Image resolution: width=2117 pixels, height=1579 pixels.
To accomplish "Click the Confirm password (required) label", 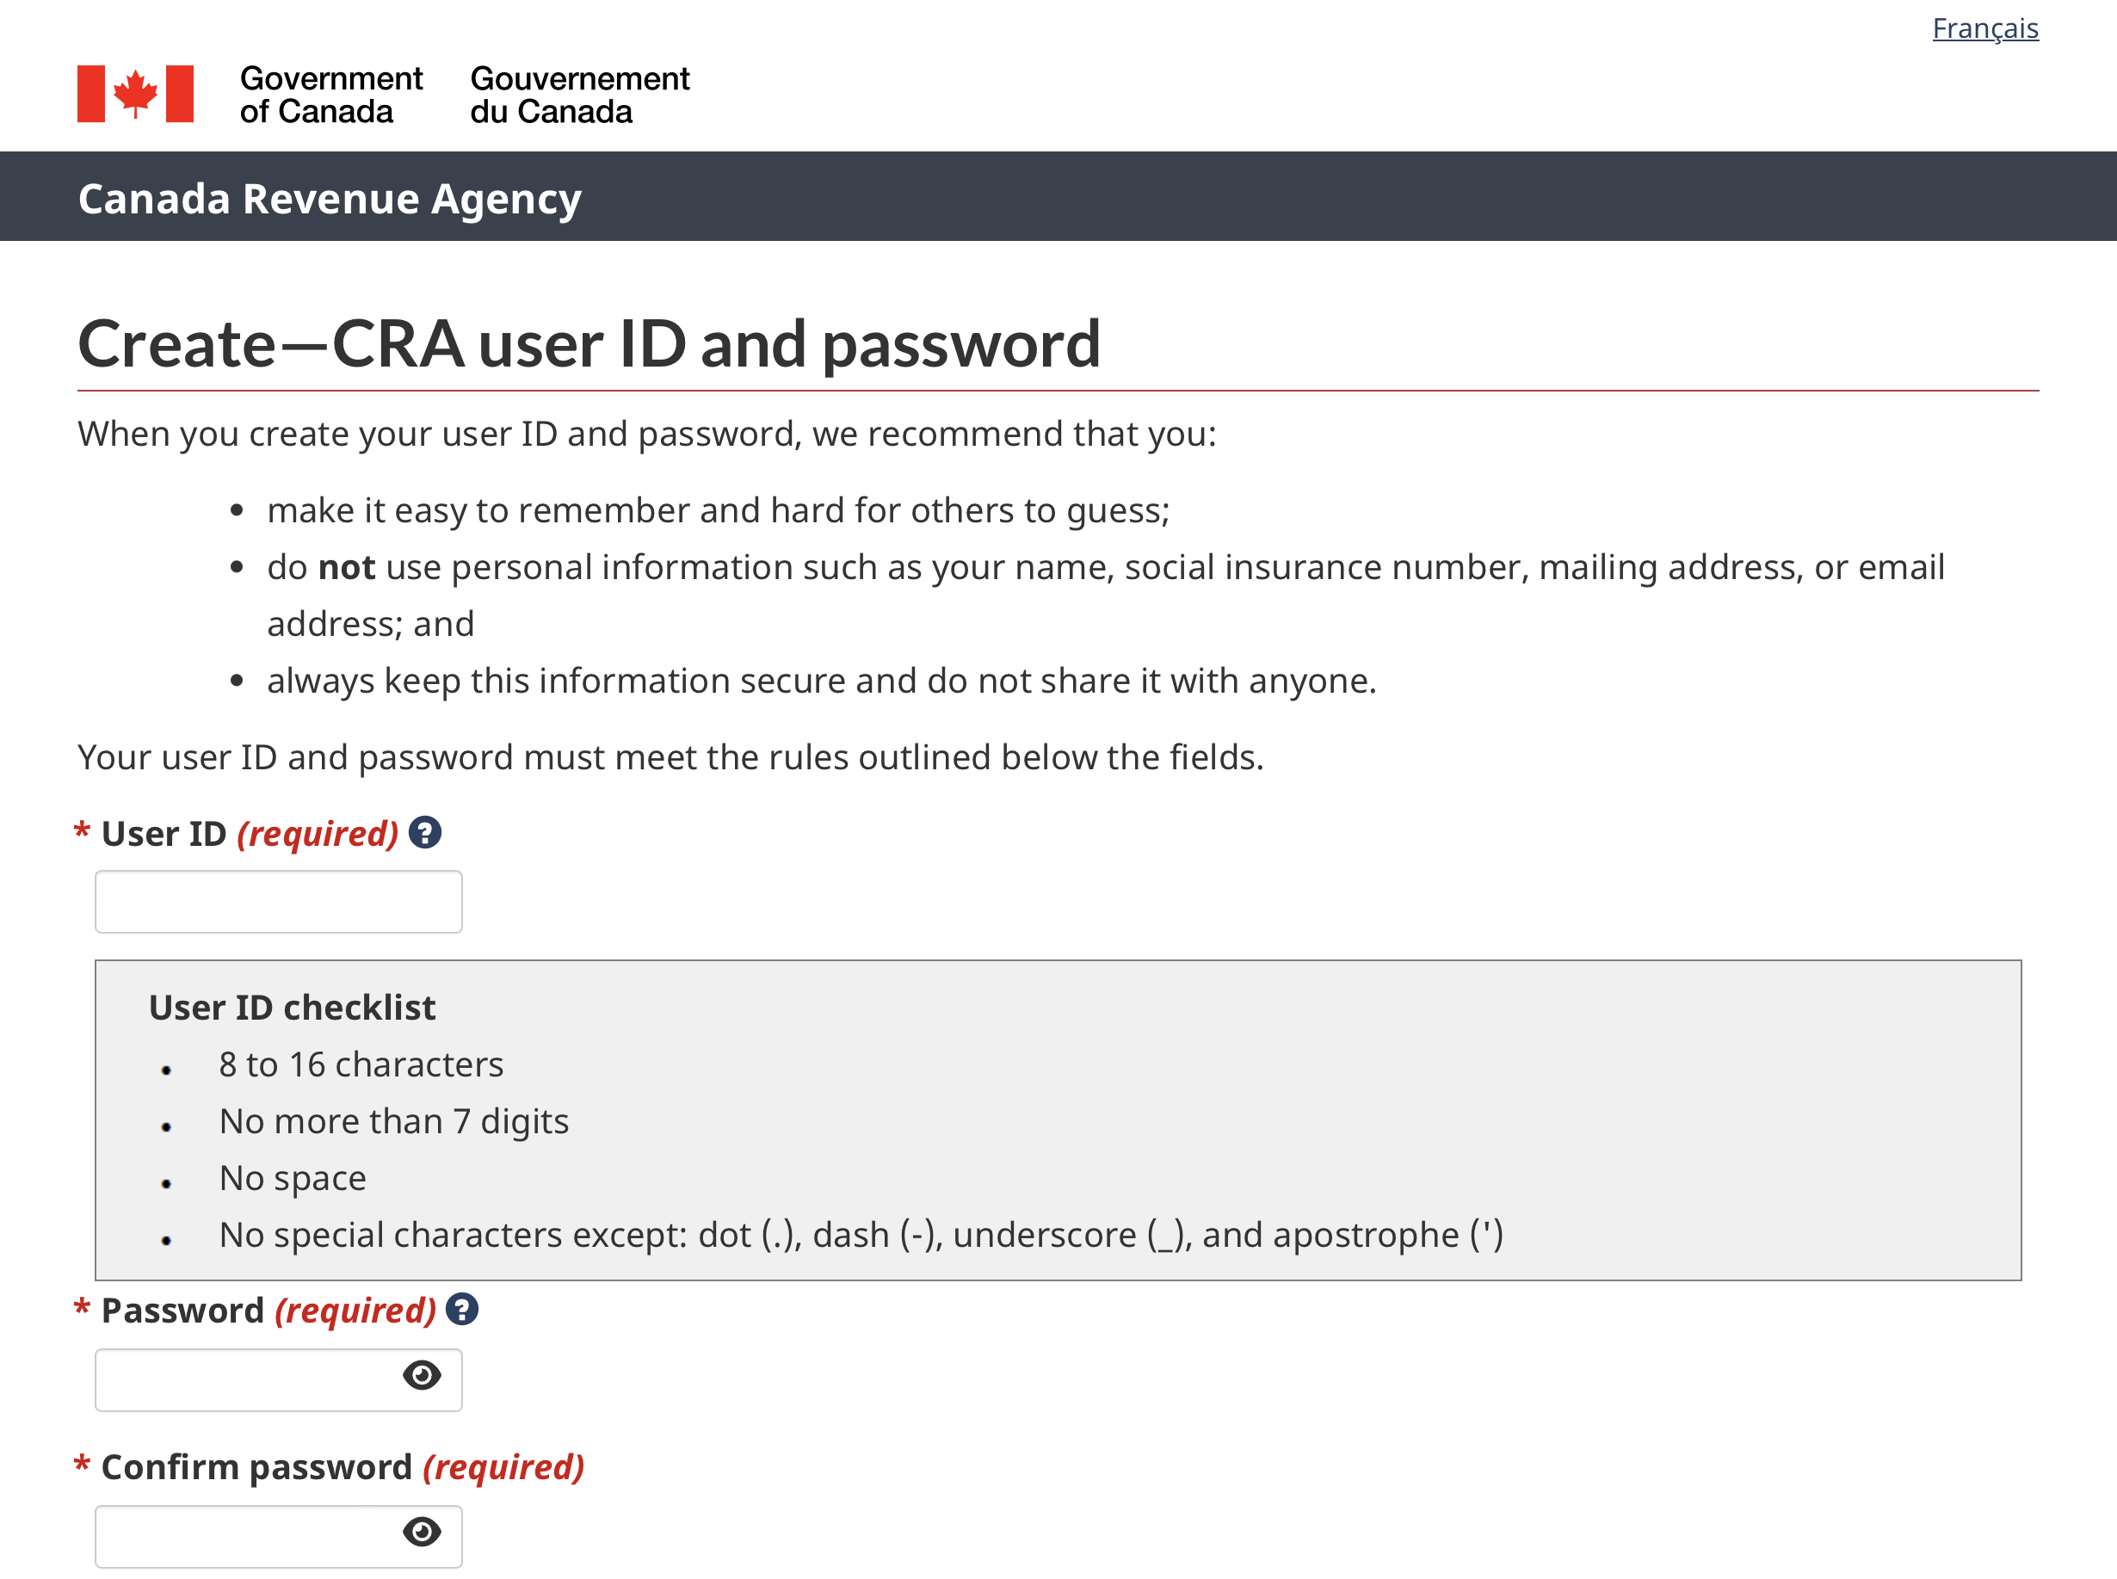I will tap(341, 1467).
